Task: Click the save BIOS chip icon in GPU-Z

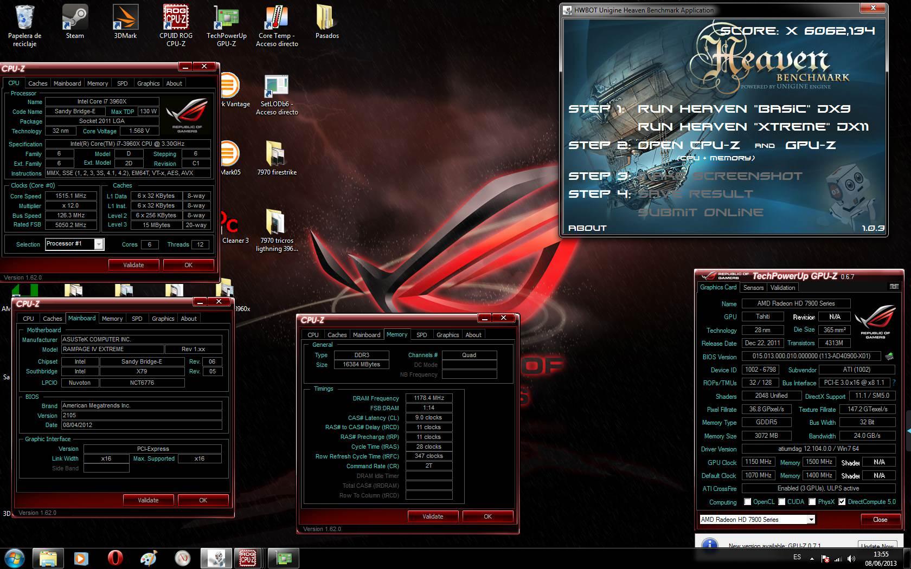Action: point(889,357)
